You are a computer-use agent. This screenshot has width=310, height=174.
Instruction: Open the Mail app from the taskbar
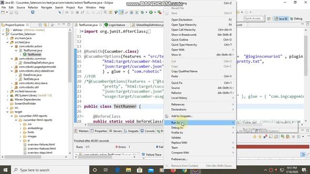pos(151,170)
